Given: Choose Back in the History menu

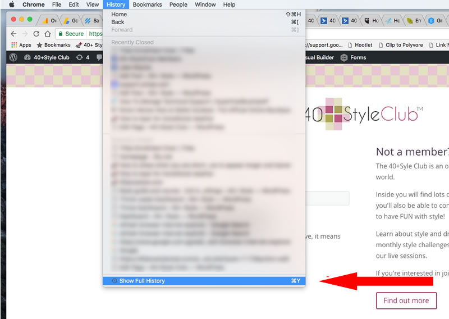Looking at the screenshot, I should [204, 22].
